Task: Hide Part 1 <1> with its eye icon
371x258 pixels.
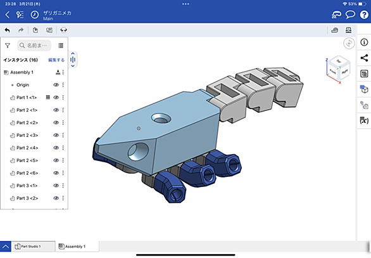Action: (x=56, y=98)
